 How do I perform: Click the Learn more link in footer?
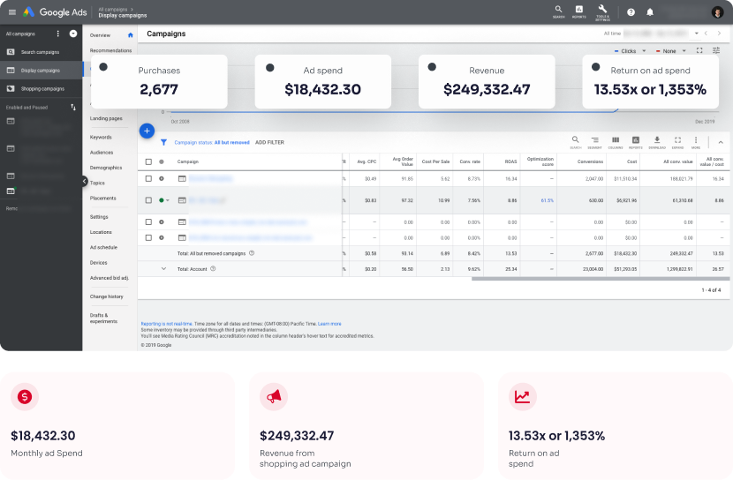click(329, 324)
